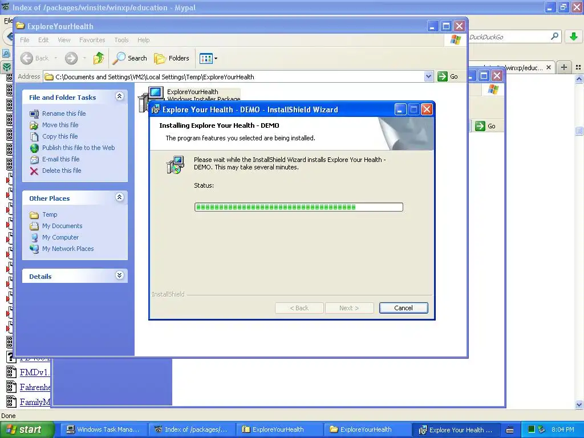Image resolution: width=584 pixels, height=438 pixels.
Task: Collapse the Other Places panel
Action: (119, 197)
